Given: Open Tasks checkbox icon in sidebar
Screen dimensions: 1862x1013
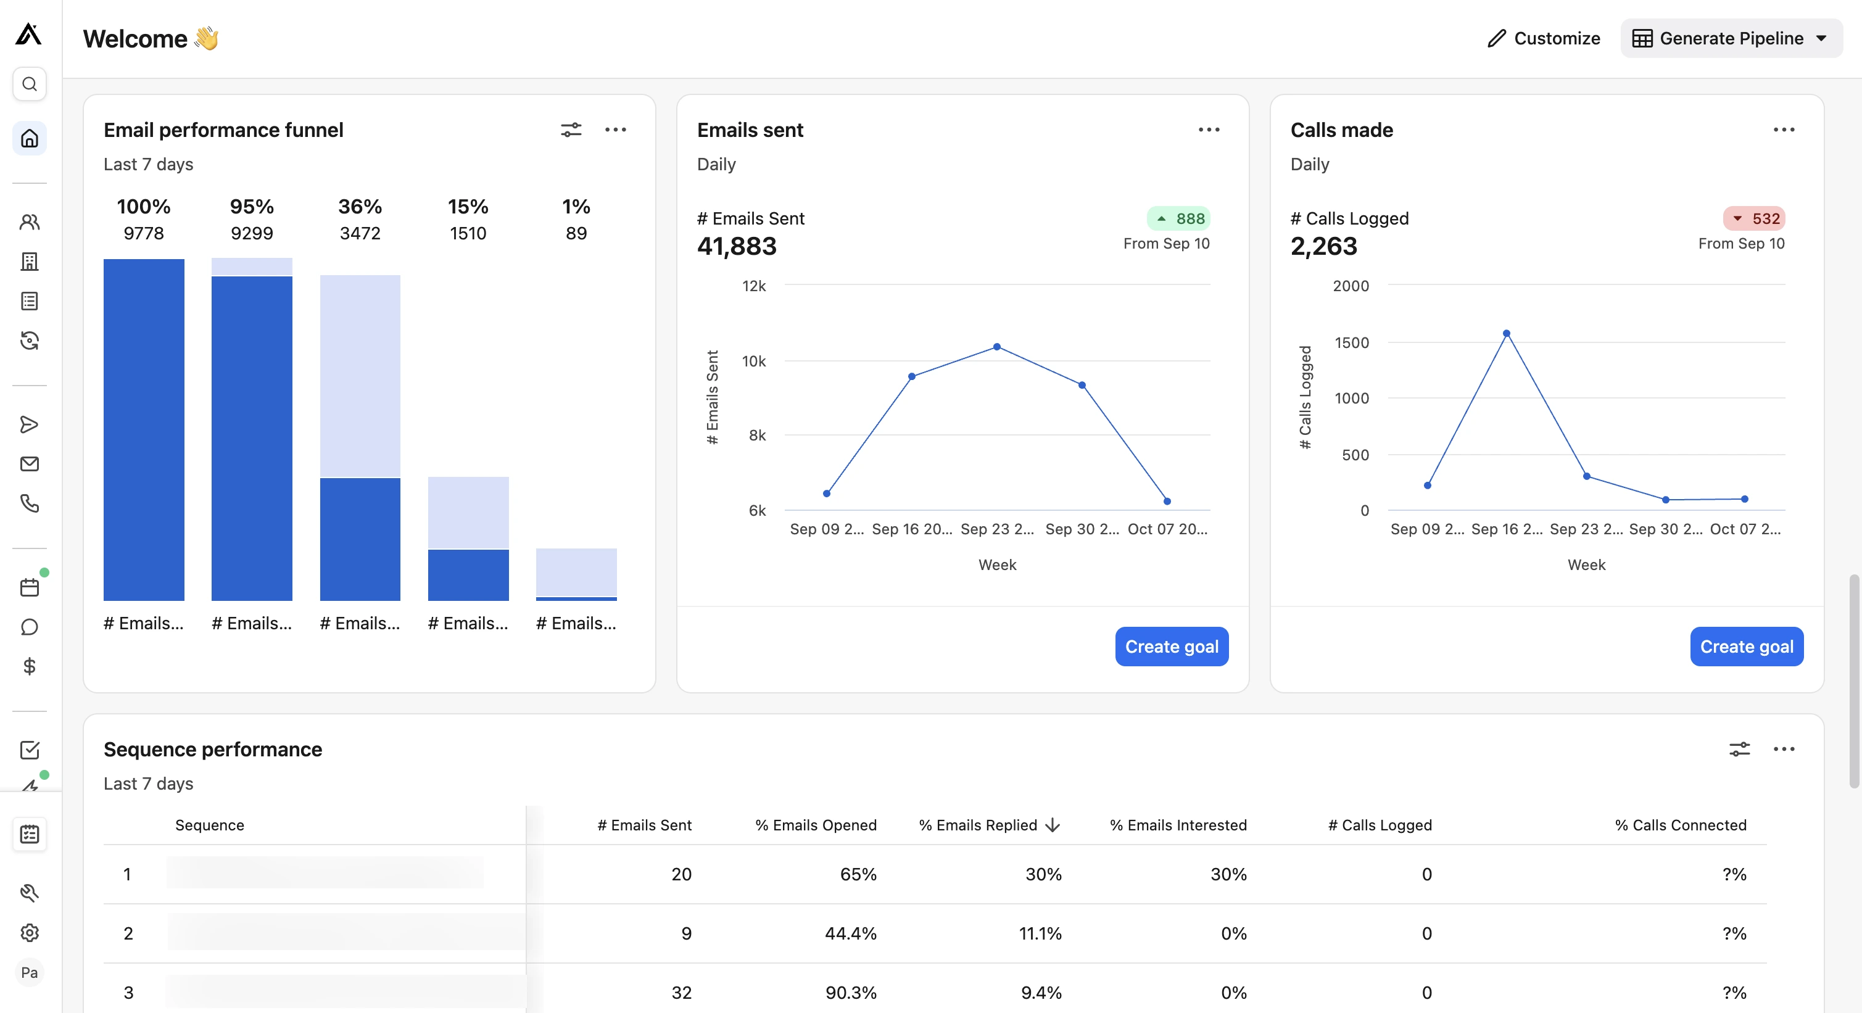Looking at the screenshot, I should tap(30, 750).
